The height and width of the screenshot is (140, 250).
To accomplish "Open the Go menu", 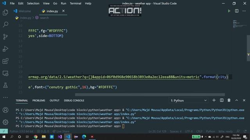I will point(55,3).
